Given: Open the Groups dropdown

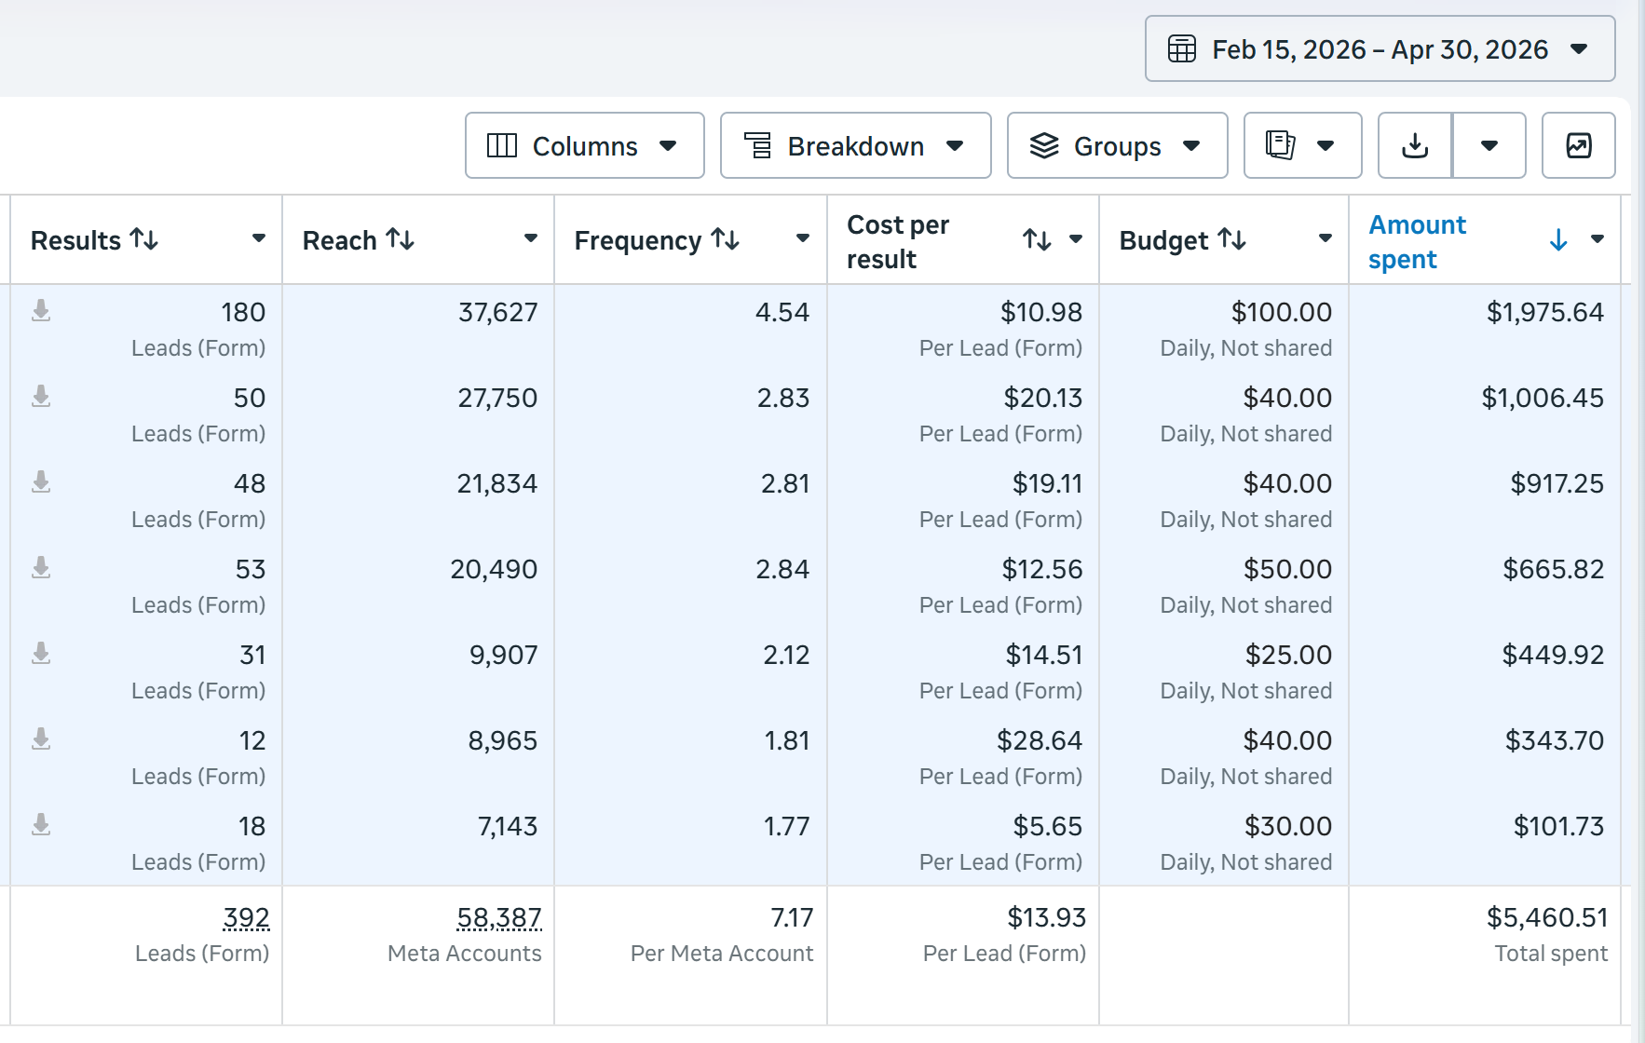Looking at the screenshot, I should coord(1117,145).
